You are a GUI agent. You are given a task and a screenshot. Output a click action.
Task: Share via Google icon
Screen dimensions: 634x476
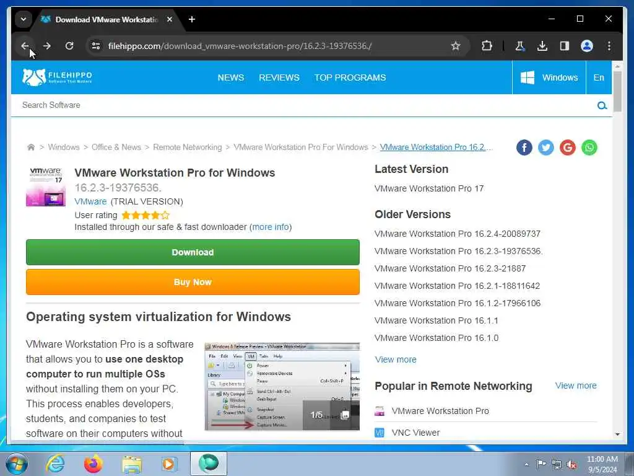[x=568, y=148]
